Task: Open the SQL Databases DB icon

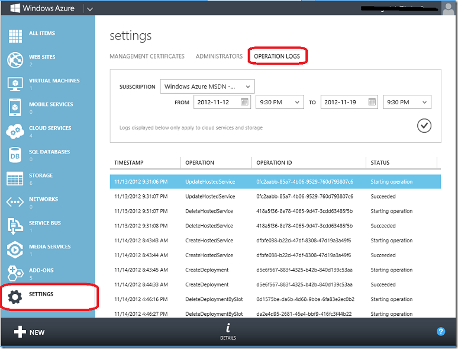Action: pyautogui.click(x=15, y=155)
